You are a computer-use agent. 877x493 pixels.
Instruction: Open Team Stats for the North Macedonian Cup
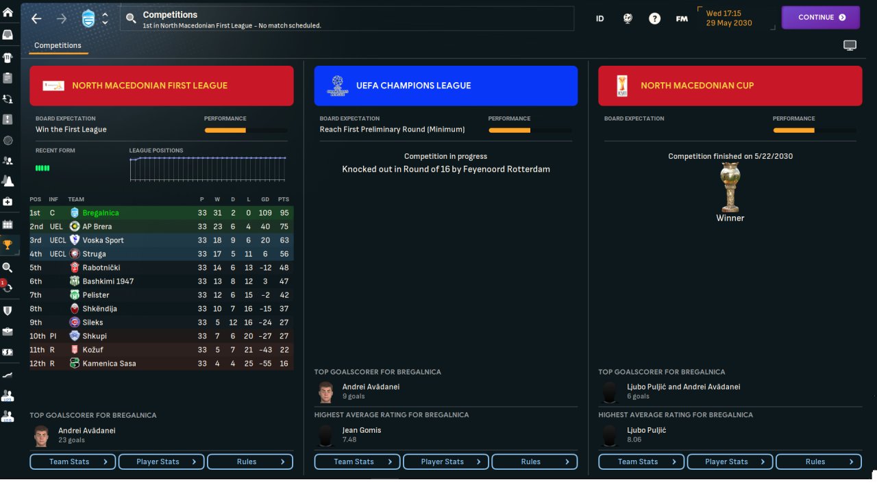click(642, 462)
